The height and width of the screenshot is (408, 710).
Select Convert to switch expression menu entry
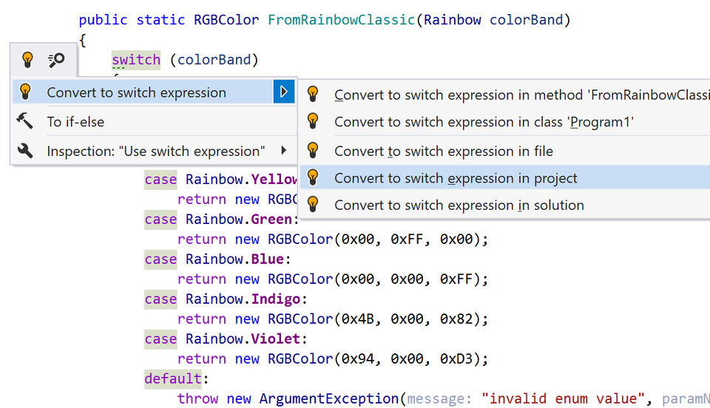[x=137, y=92]
